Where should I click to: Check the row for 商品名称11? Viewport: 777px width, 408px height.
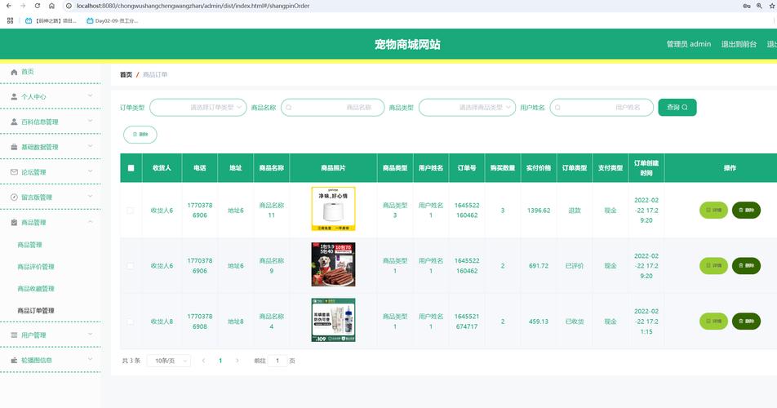pyautogui.click(x=130, y=211)
